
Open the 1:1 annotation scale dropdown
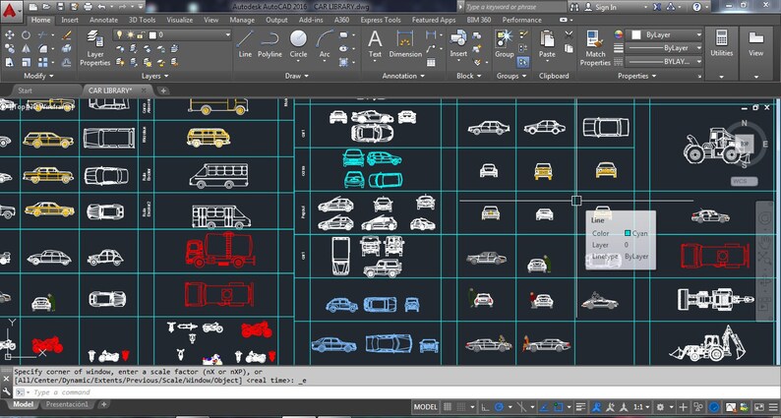click(642, 407)
